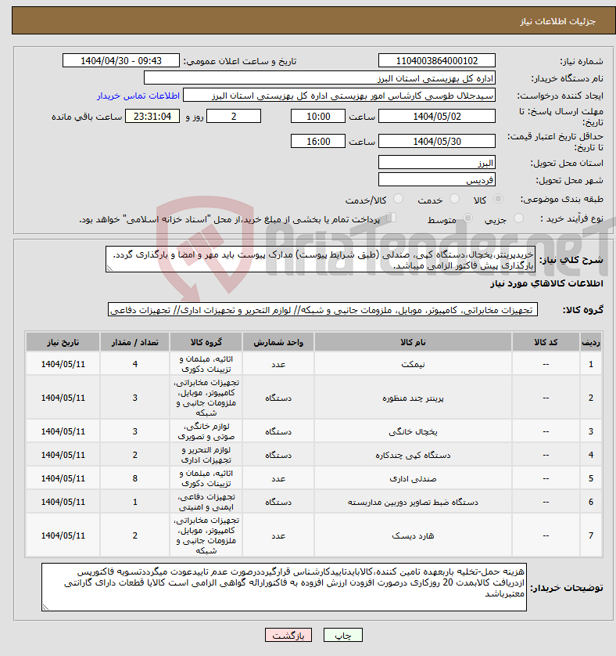Screen dimensions: 616x656
Task: Click the کد کالا column header
Action: click(x=546, y=342)
